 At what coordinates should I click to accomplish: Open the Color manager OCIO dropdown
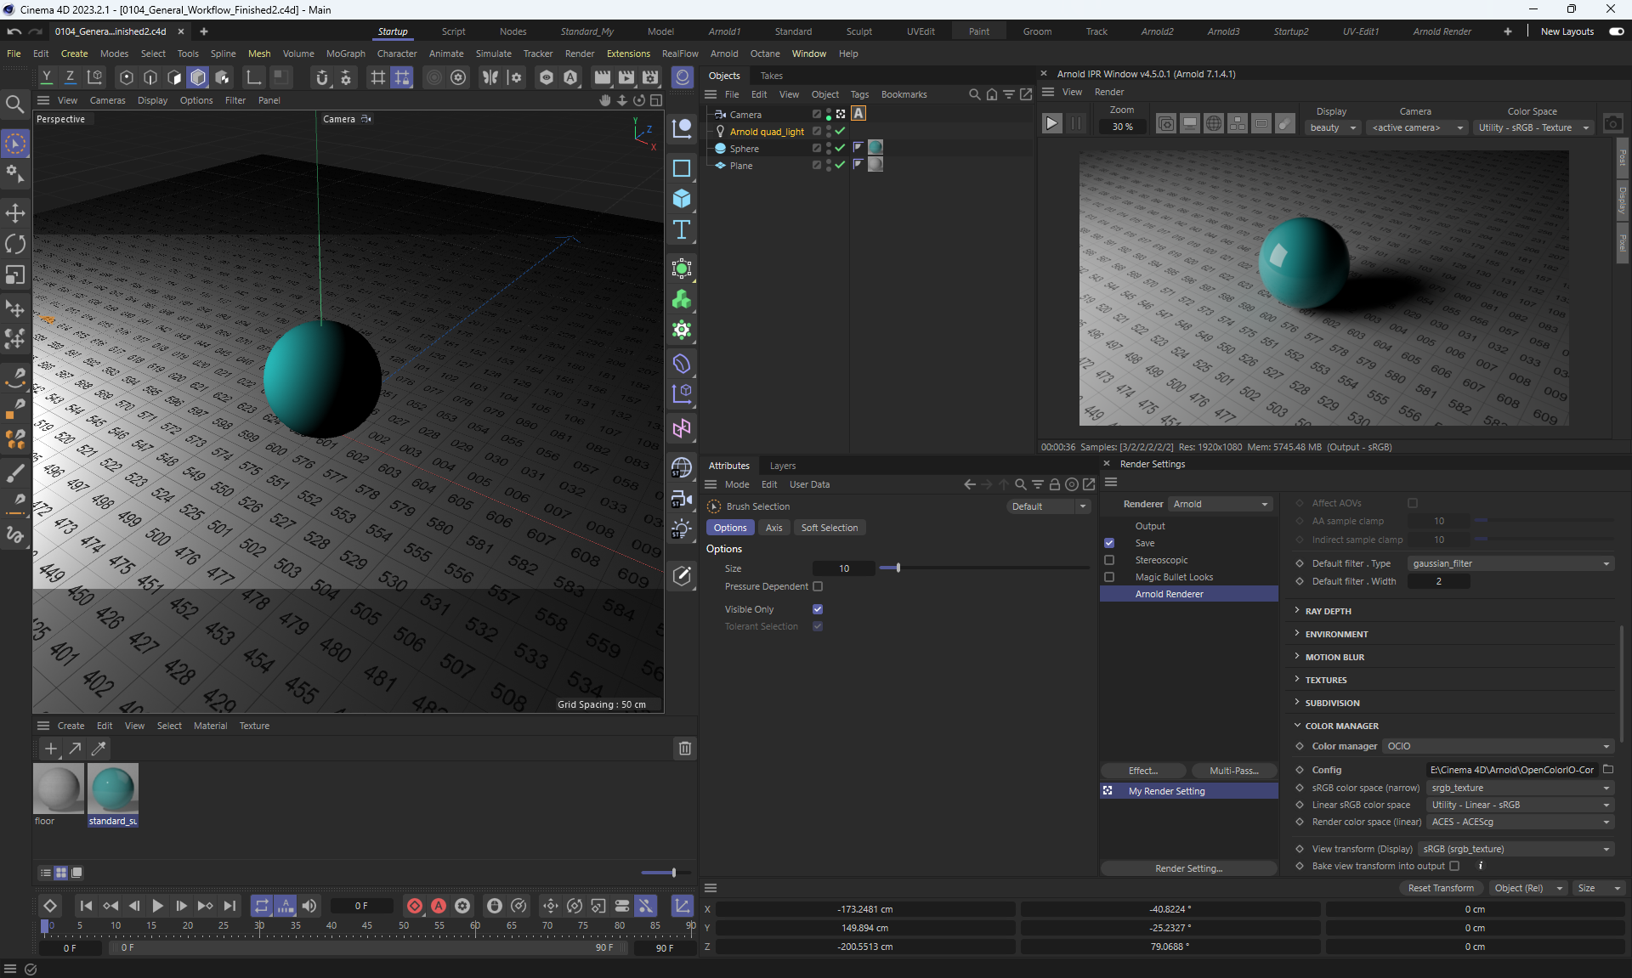(1498, 746)
